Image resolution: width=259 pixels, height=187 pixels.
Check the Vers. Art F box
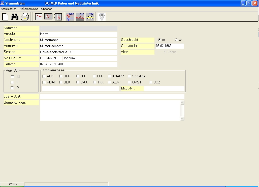pos(12,82)
